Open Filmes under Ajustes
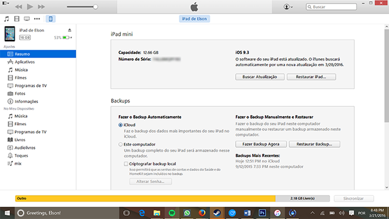 coord(38,77)
